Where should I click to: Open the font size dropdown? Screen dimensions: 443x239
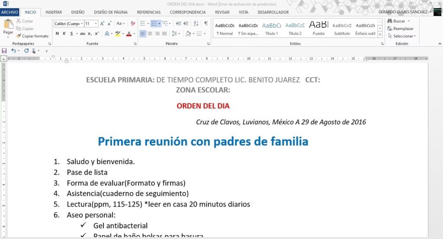click(96, 23)
